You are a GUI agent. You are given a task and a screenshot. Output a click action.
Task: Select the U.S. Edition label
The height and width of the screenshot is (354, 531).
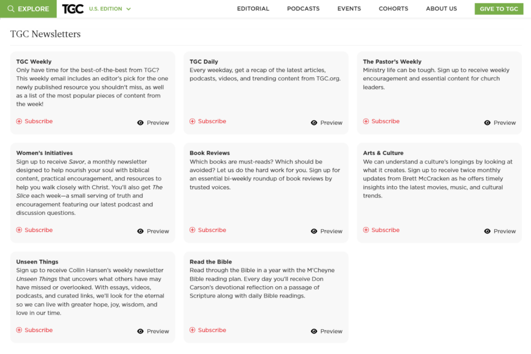click(x=105, y=9)
